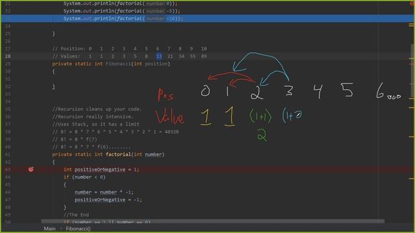The width and height of the screenshot is (415, 233).
Task: Click the comment '8! = 8 * 7 * f(6)'
Action: [91, 147]
